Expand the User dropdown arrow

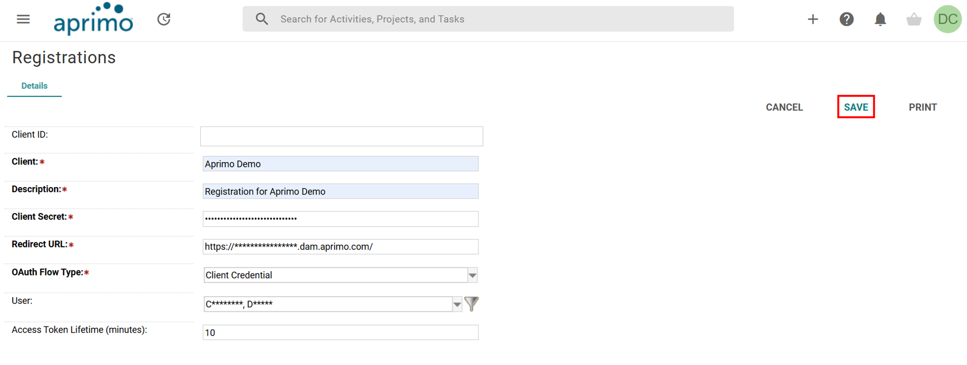pyautogui.click(x=457, y=304)
